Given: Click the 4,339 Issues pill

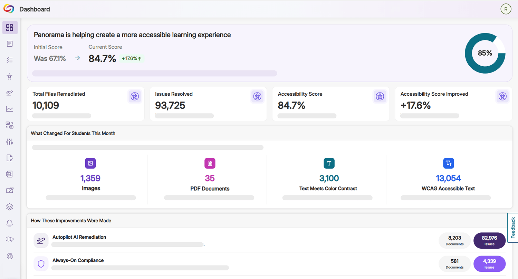Looking at the screenshot, I should [489, 264].
